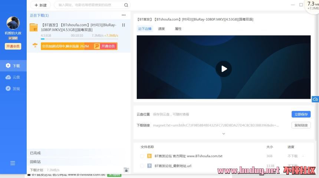Image resolution: width=319 pixels, height=178 pixels.
Task: Open the 已完成 completed list
Action: click(x=79, y=153)
